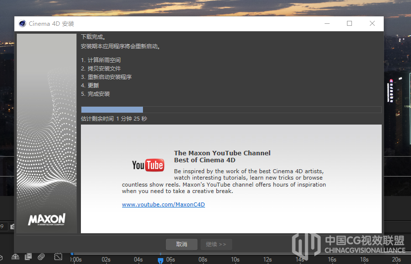Image resolution: width=411 pixels, height=264 pixels.
Task: Click the step '1. 计算所需空间'
Action: (101, 61)
